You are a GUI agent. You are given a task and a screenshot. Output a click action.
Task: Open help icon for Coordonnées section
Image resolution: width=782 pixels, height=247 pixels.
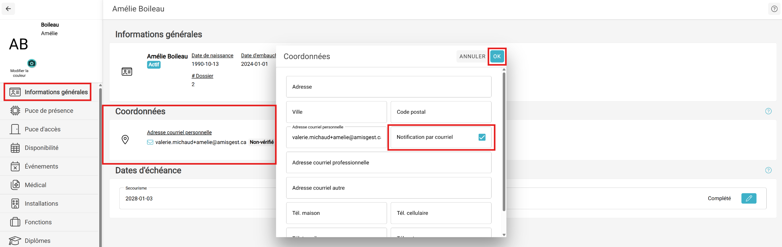768,111
